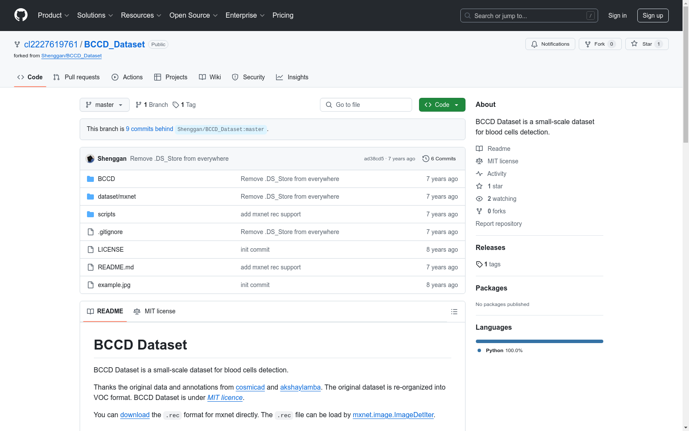Open the 6 Commits link
The width and height of the screenshot is (689, 431).
(439, 159)
